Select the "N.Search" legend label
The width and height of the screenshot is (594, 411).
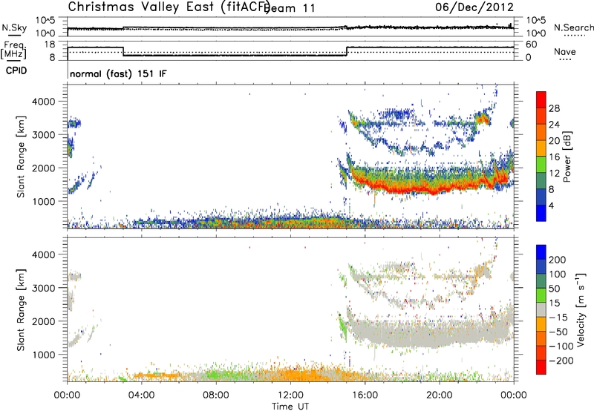coord(574,27)
